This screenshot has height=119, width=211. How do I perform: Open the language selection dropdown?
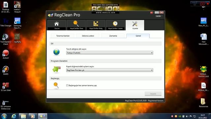click(x=109, y=53)
